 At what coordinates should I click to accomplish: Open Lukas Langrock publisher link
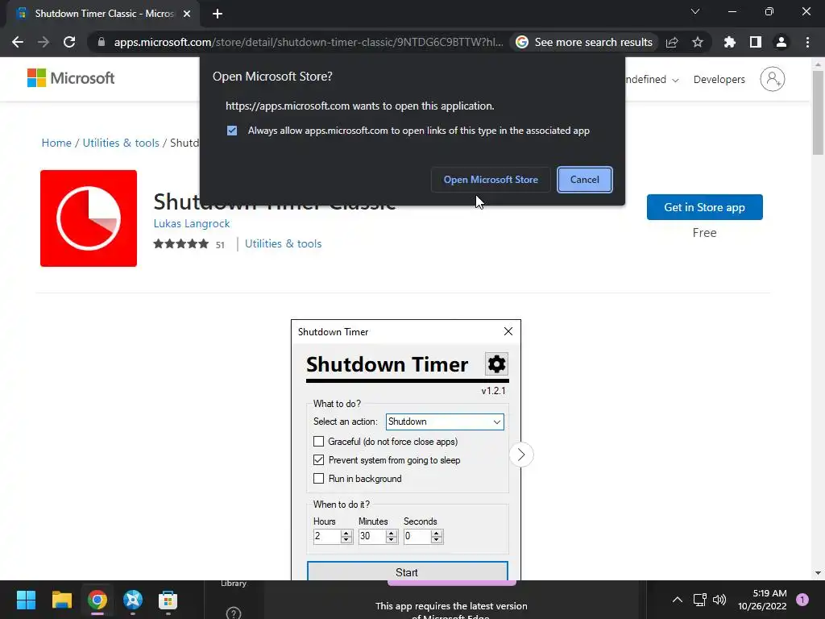(x=192, y=223)
